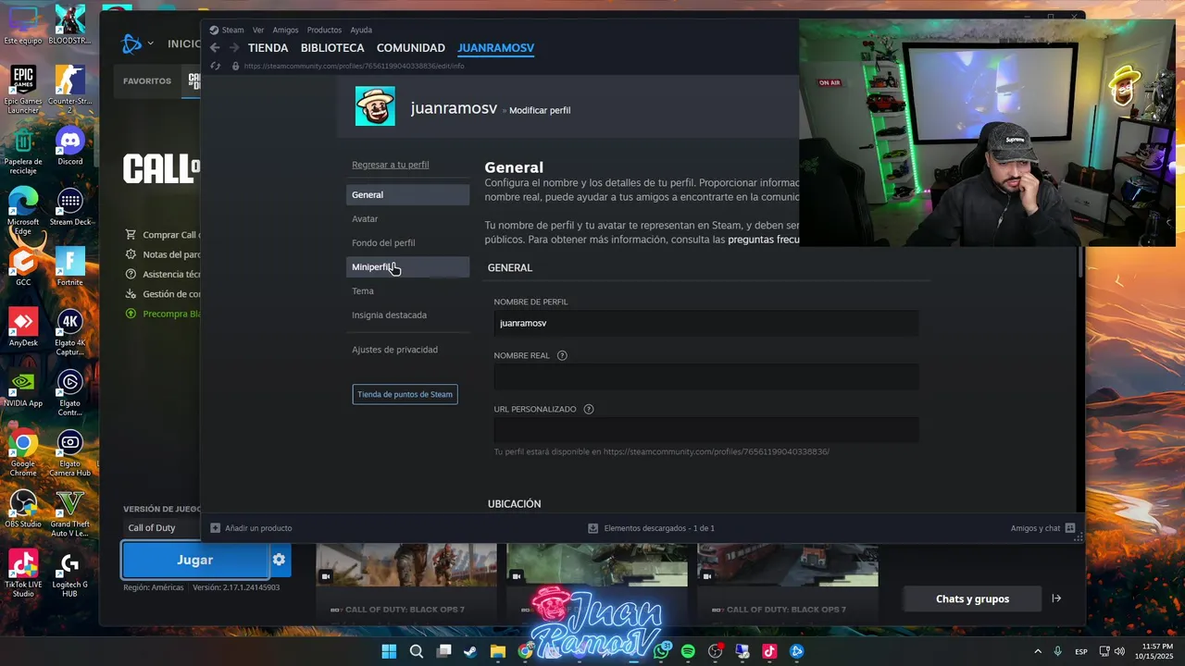Click the help icon next to URL personalizado

coord(589,409)
